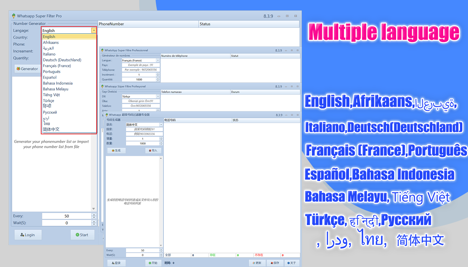Select Français (France) from the open list
Viewport: 468px width, 267px height.
[69, 66]
